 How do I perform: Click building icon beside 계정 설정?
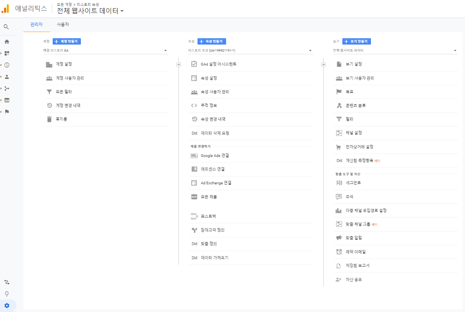(49, 64)
